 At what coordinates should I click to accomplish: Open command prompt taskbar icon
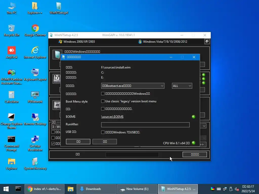point(18,189)
